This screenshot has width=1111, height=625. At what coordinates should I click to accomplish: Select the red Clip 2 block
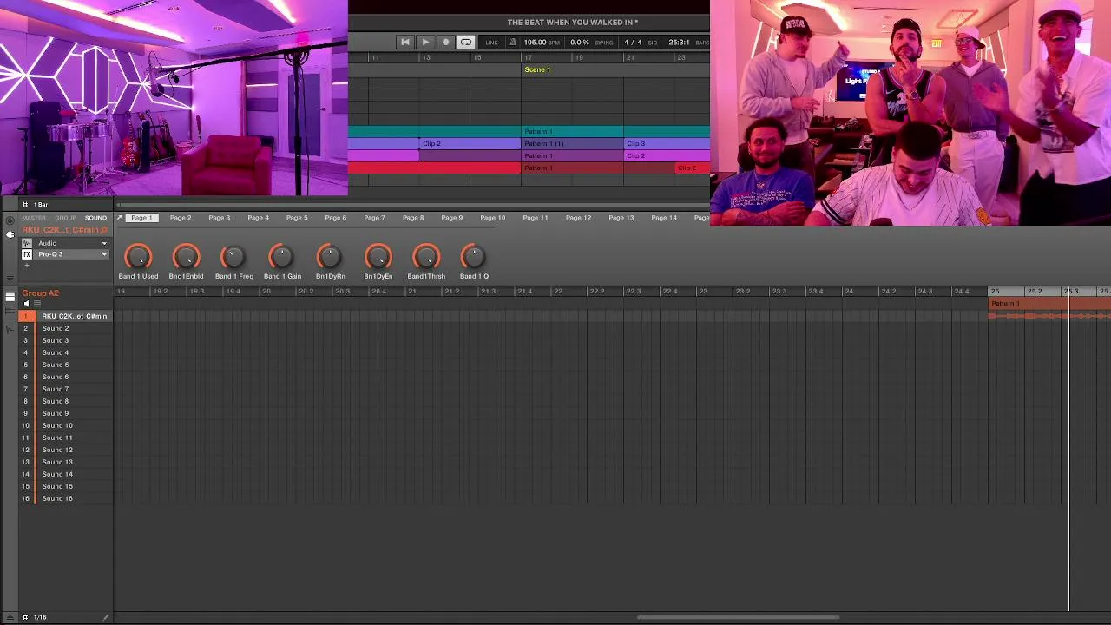click(693, 168)
